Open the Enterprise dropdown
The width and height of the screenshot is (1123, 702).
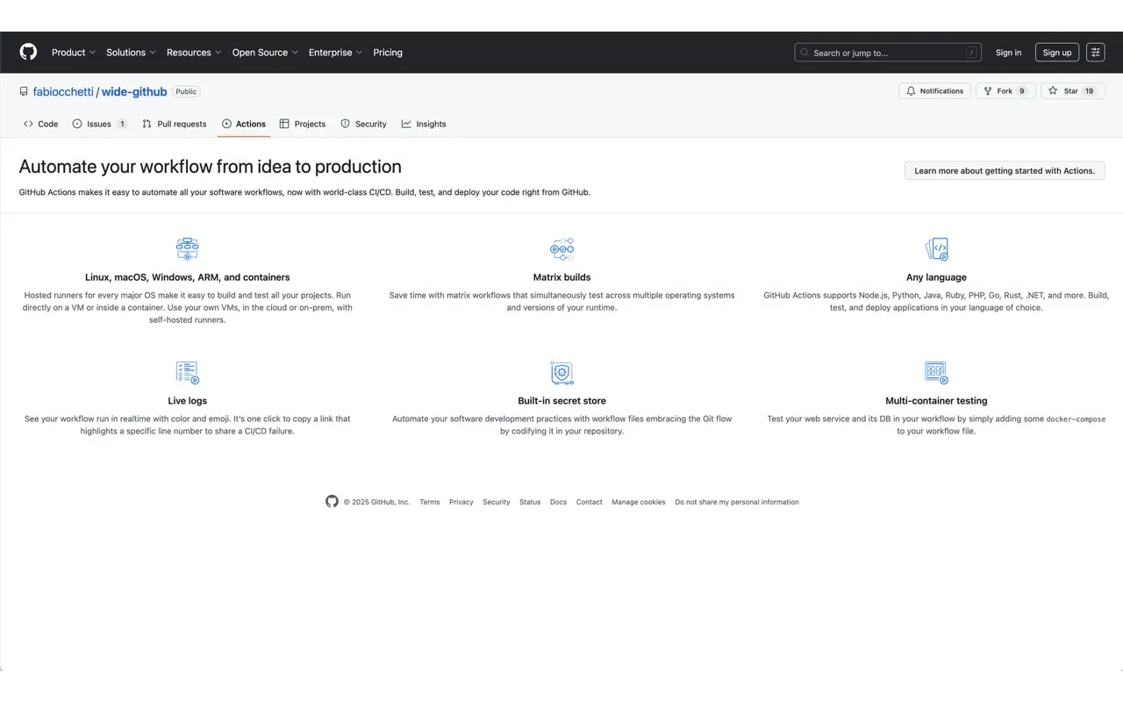point(335,53)
